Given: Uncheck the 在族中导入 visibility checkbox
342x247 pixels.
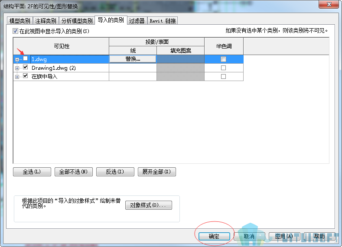Looking at the screenshot, I should [x=26, y=76].
